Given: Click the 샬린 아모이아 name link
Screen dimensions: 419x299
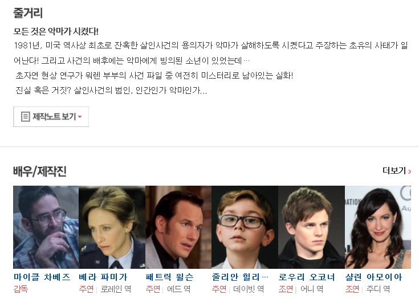Looking at the screenshot, I should point(373,277).
